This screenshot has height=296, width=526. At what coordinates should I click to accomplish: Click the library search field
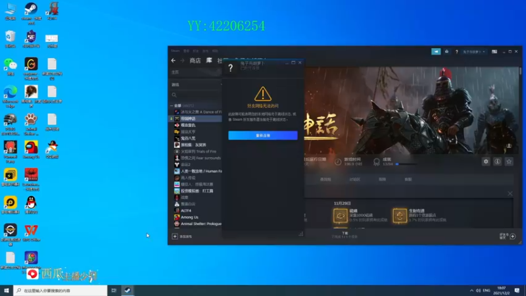click(196, 95)
